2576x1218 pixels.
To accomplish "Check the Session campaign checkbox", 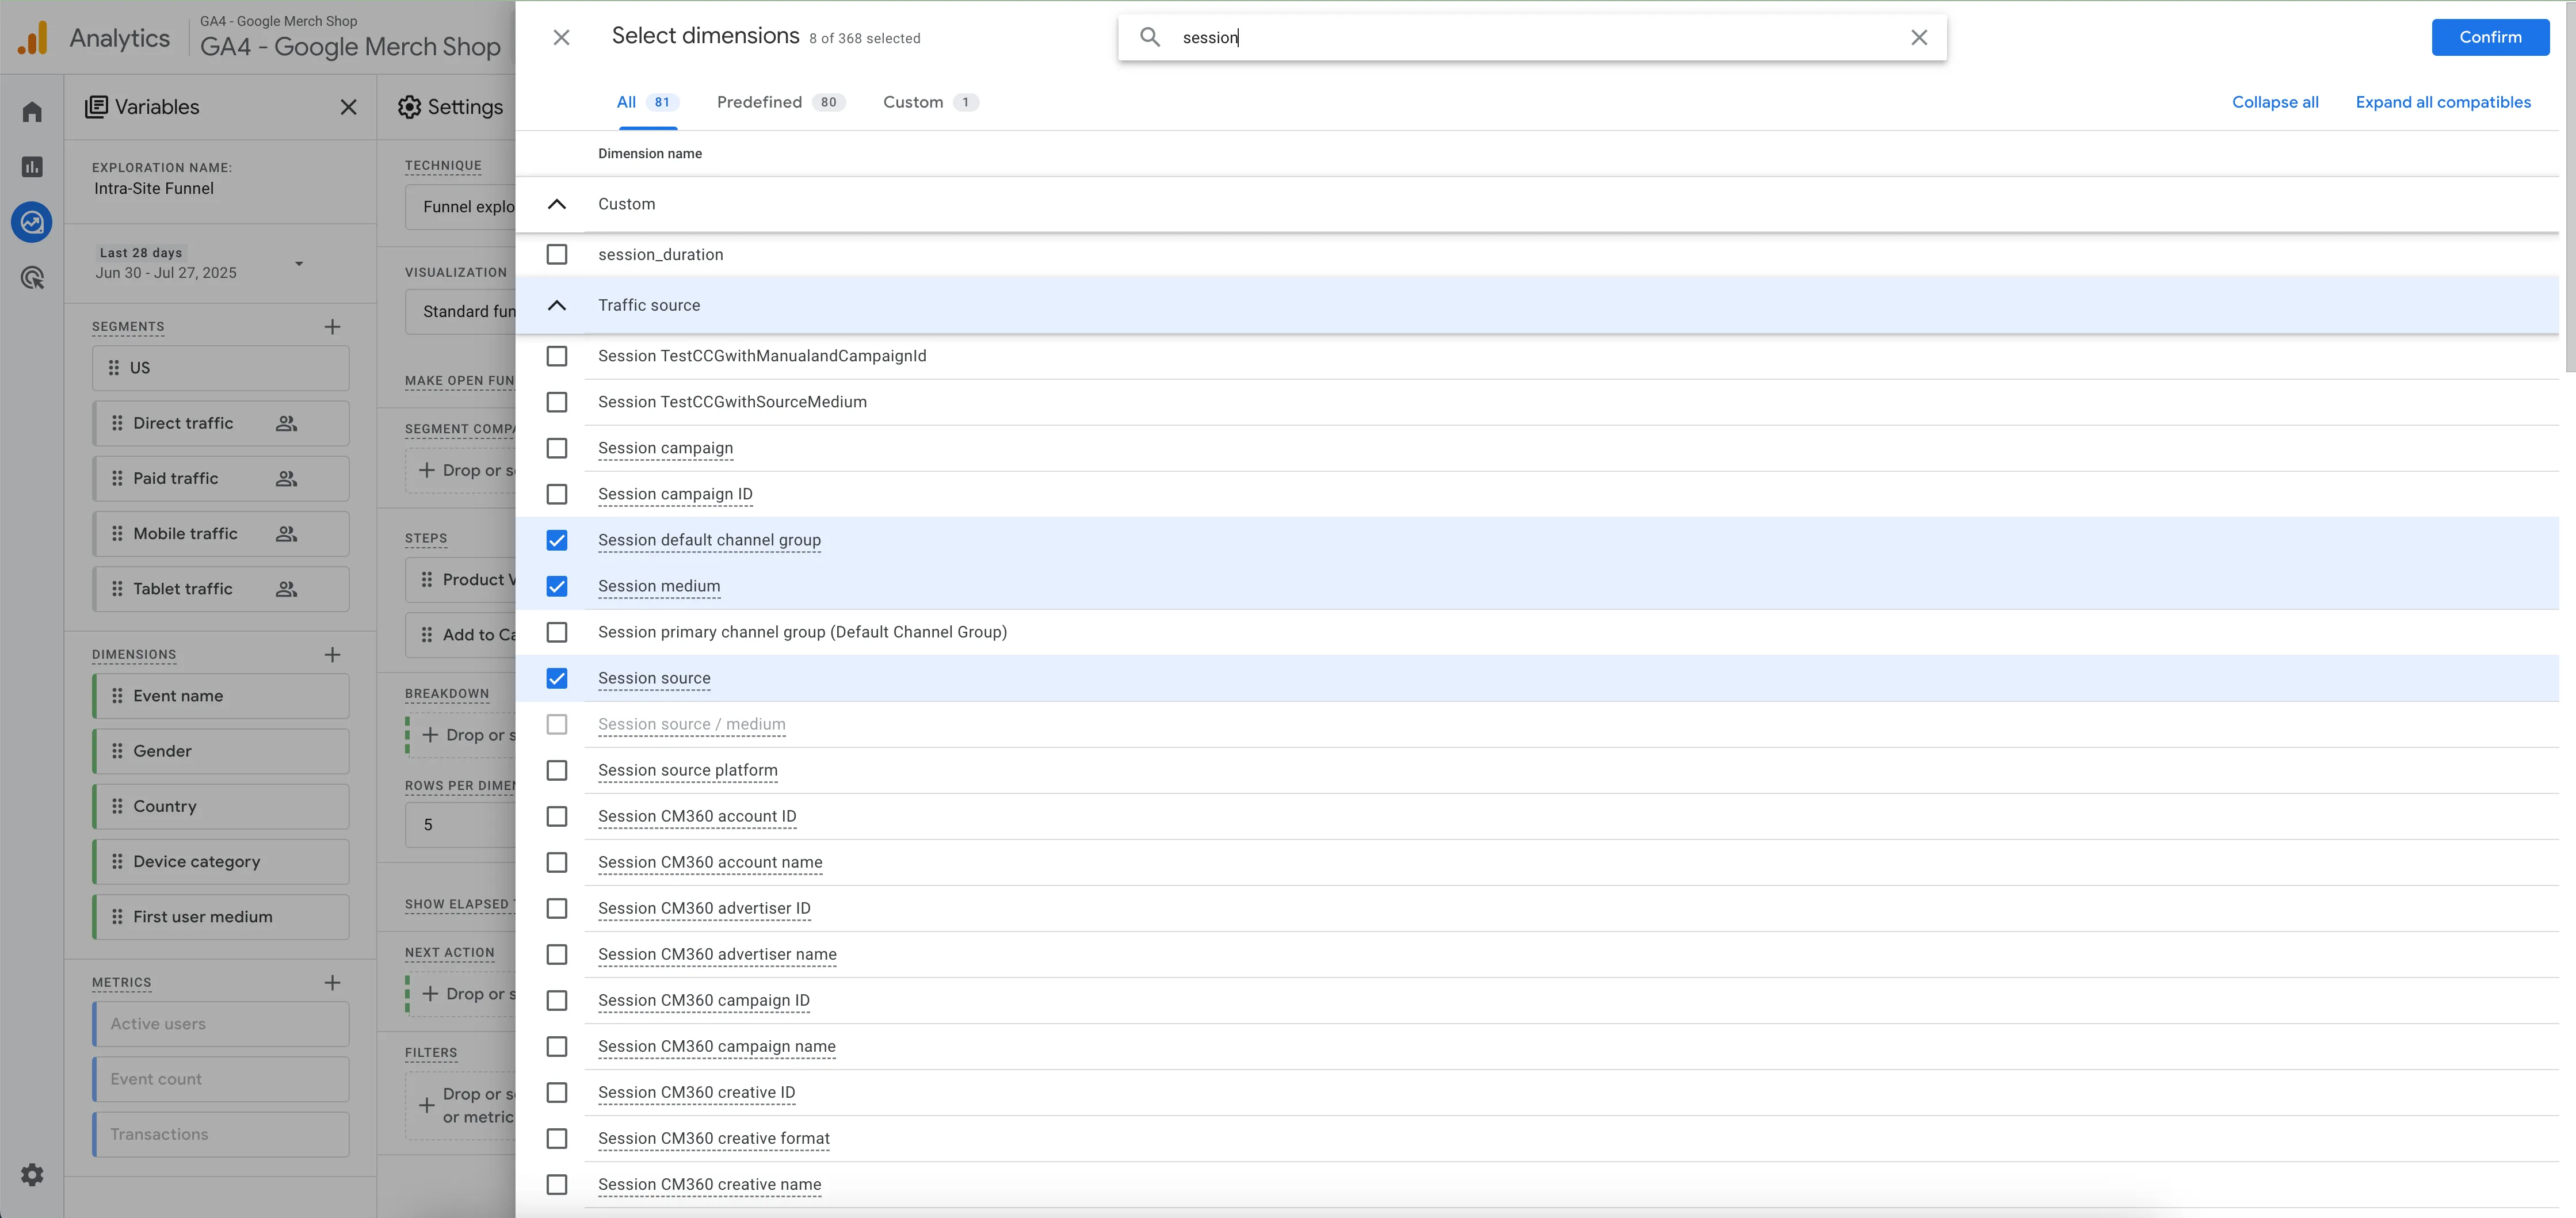I will [x=557, y=449].
